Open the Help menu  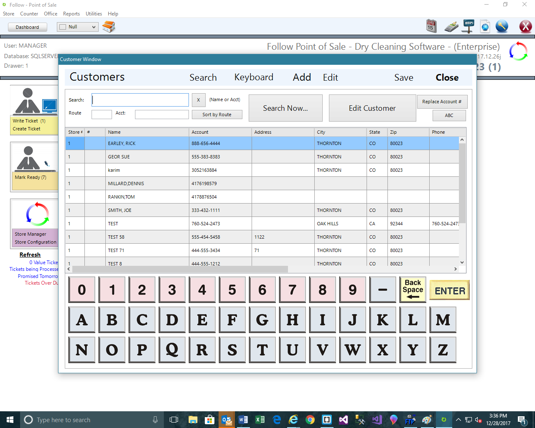click(113, 14)
